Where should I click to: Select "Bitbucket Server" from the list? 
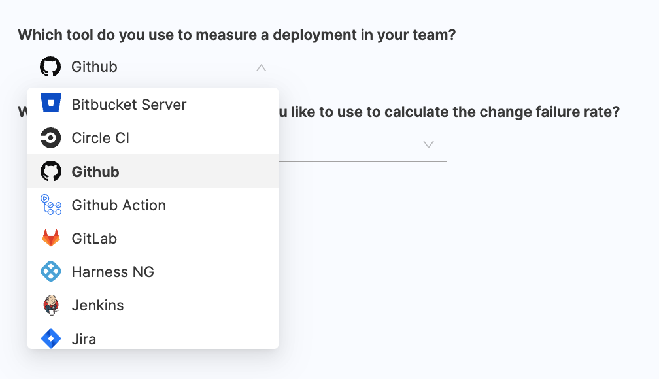click(x=129, y=105)
